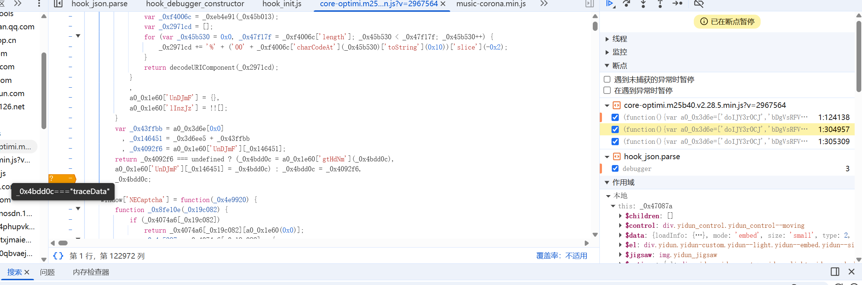Open hook_init.js tab
The image size is (862, 285).
pyautogui.click(x=282, y=4)
